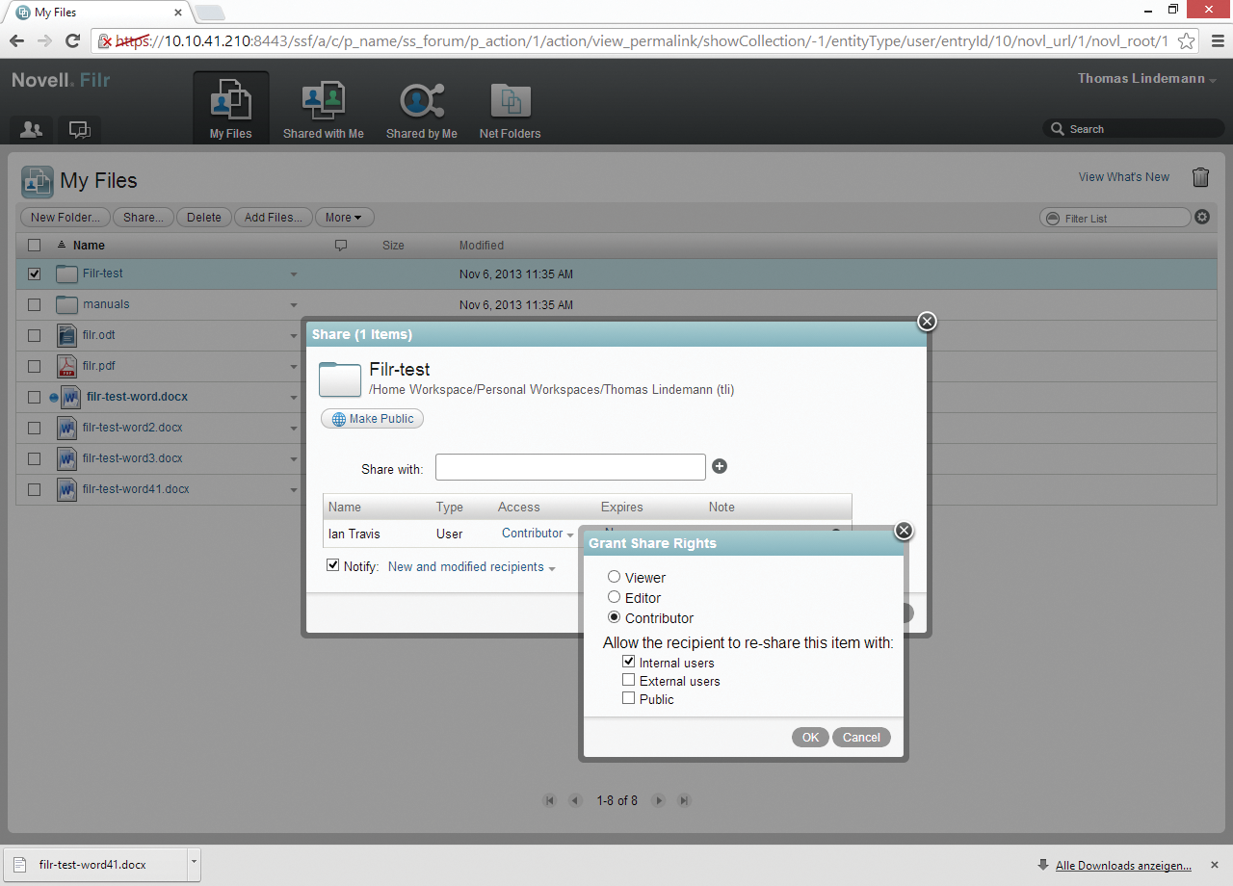
Task: Uncheck the Notify checkbox
Action: (x=332, y=565)
